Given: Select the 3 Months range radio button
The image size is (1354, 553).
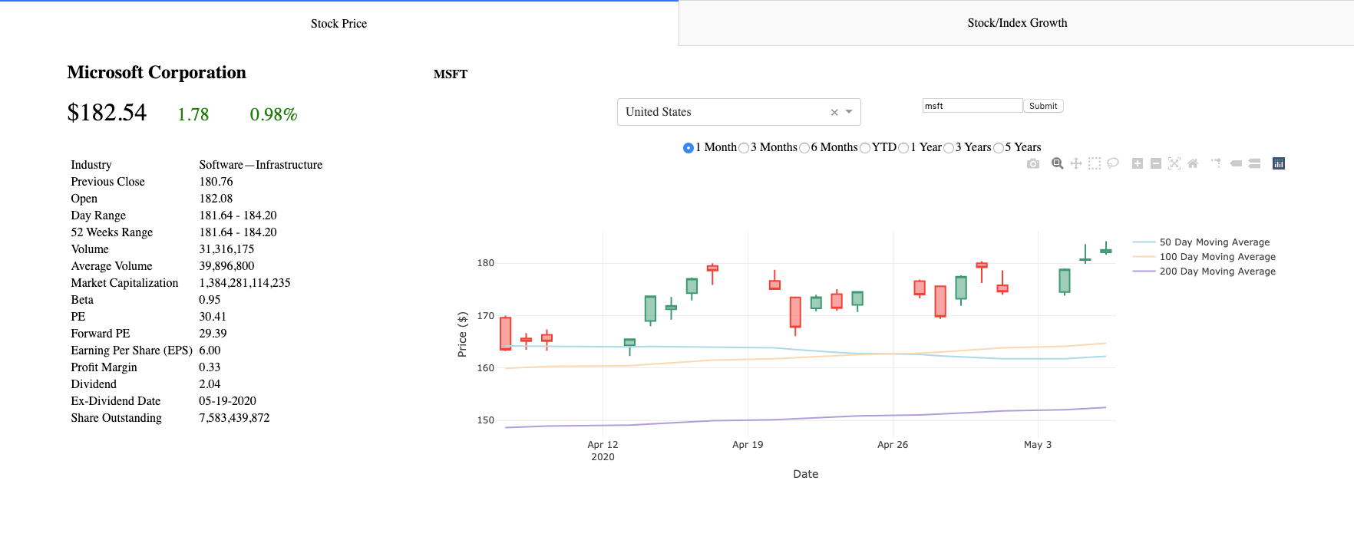Looking at the screenshot, I should (744, 148).
